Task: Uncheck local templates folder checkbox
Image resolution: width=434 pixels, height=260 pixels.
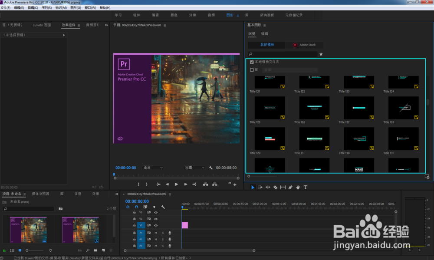Action: click(252, 62)
